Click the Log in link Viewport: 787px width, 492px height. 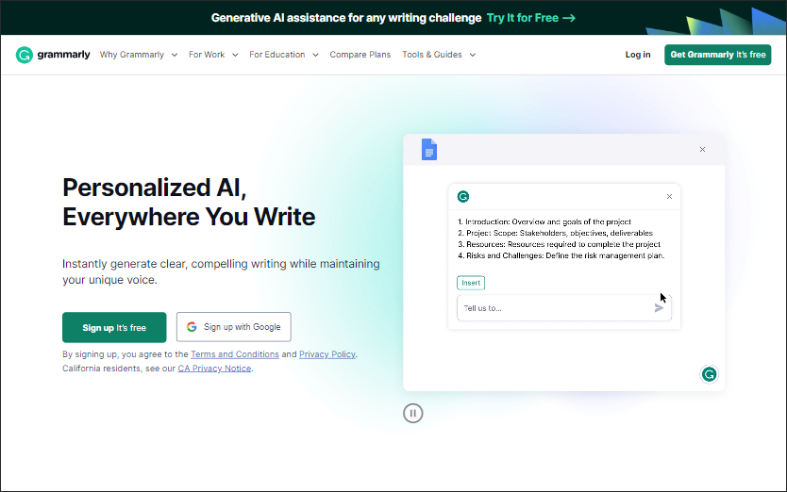(x=637, y=55)
